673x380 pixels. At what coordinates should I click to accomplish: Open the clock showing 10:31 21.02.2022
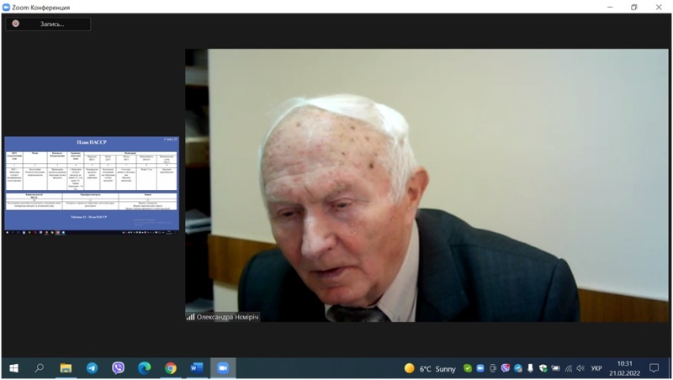[x=624, y=368]
